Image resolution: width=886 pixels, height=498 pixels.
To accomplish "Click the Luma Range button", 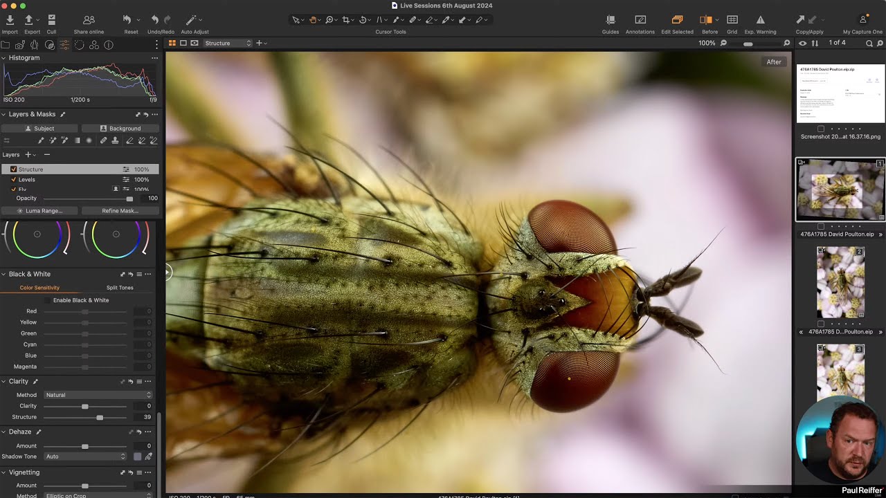I will (39, 211).
